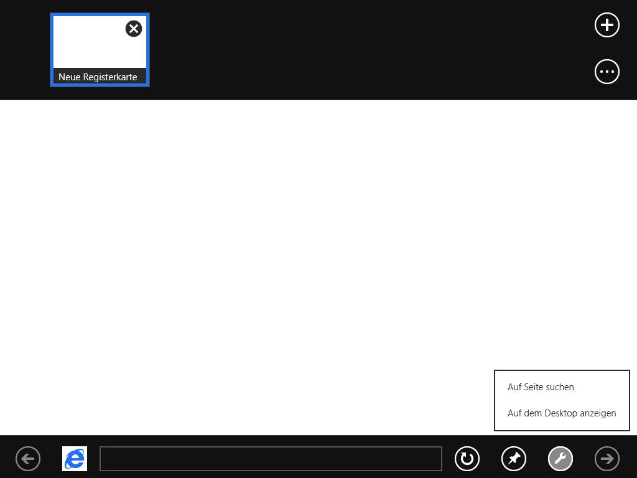The image size is (637, 478).
Task: Click empty space between plus and ellipsis buttons
Action: [x=607, y=49]
